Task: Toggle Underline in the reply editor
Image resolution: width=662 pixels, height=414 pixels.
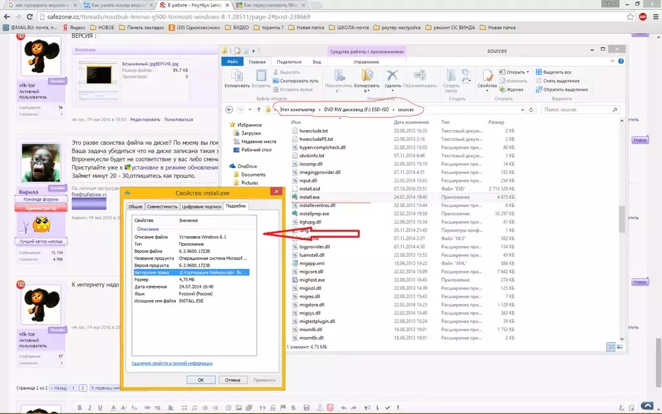Action: click(100, 408)
